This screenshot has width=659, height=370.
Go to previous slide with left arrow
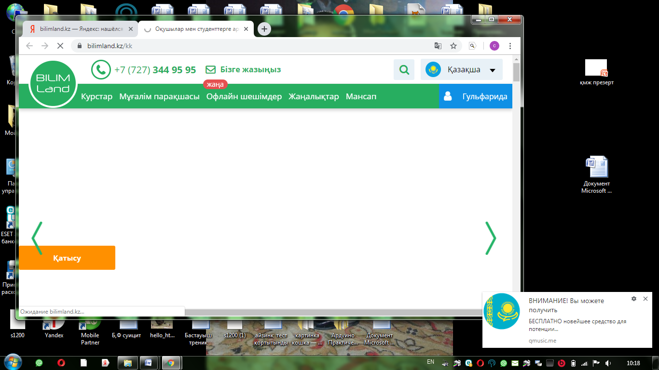(37, 238)
